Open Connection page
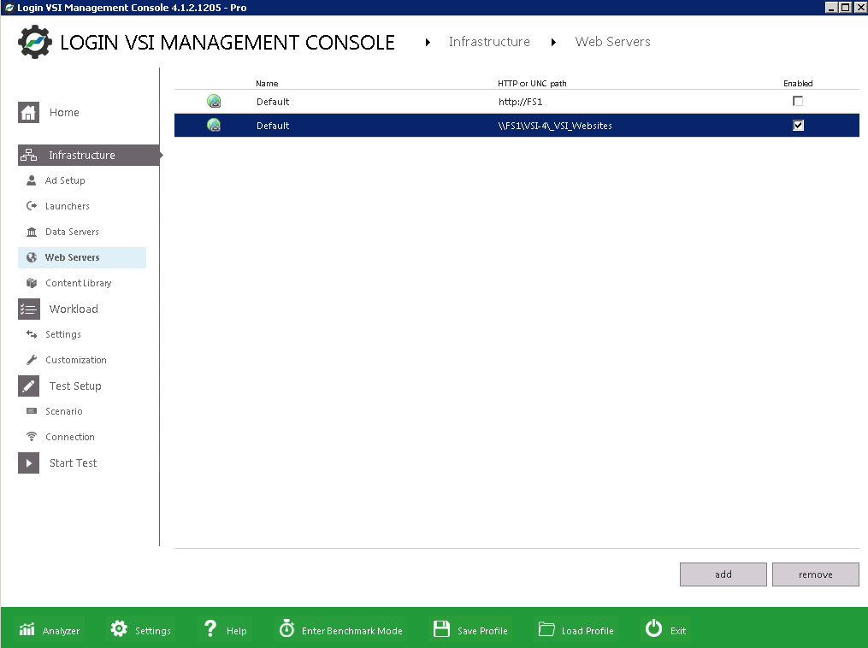Screen dimensions: 868x648 [x=70, y=437]
